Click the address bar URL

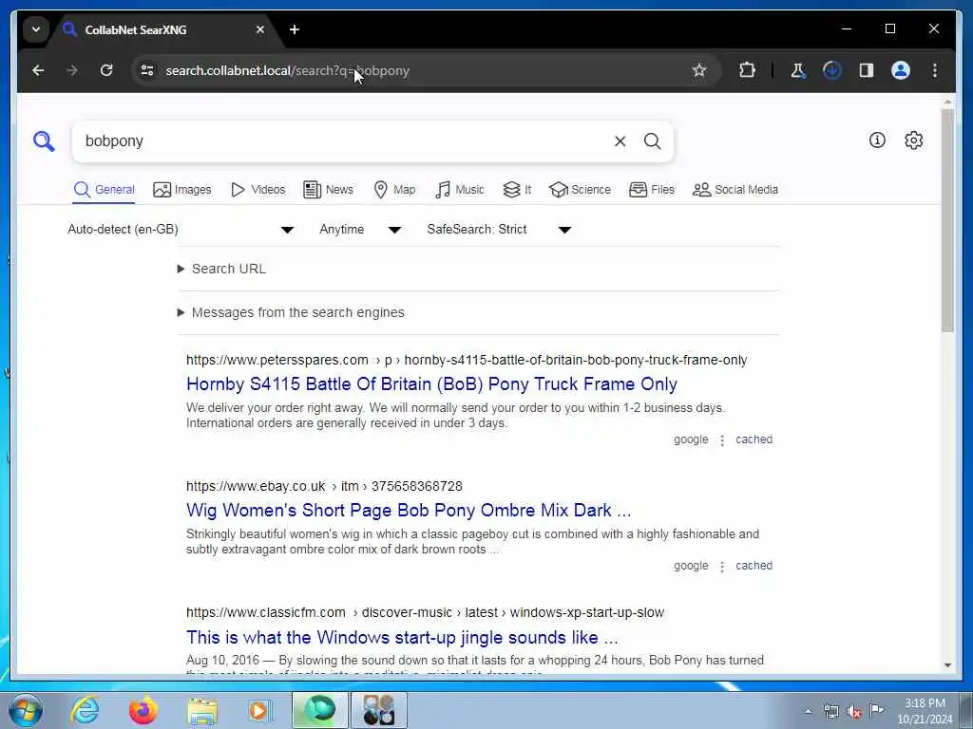coord(287,70)
